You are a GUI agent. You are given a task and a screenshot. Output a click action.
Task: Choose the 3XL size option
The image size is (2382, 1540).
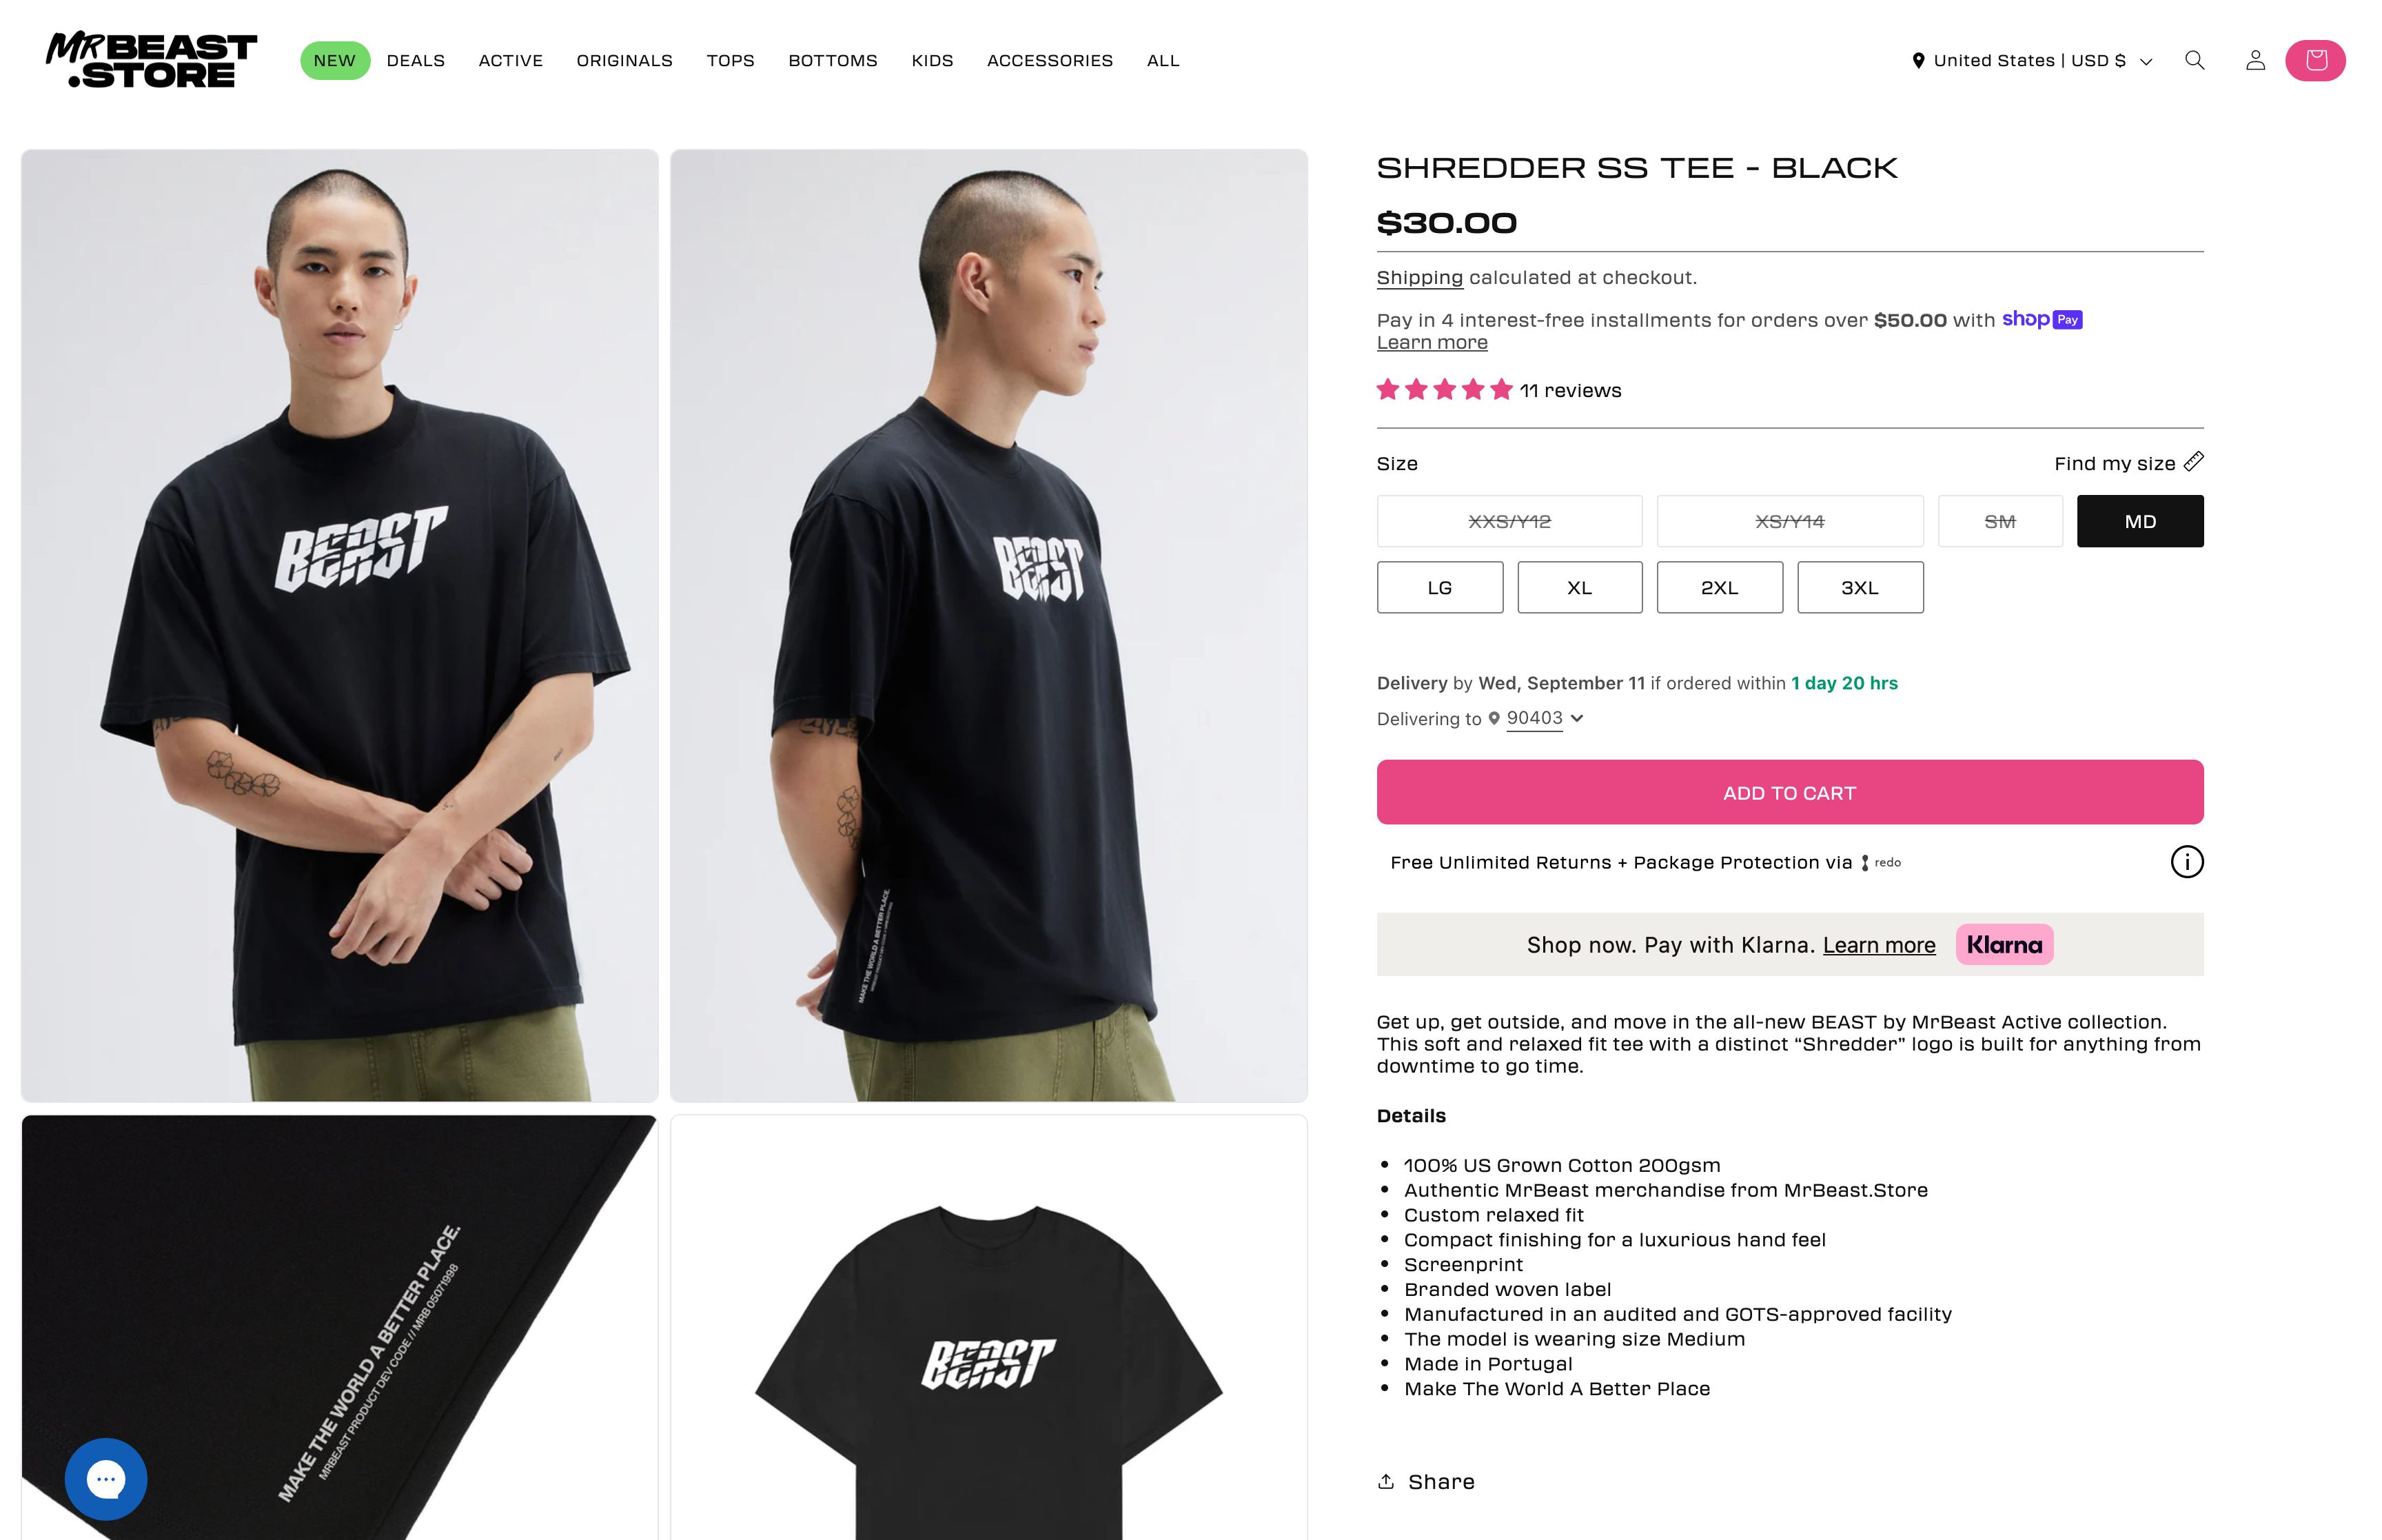(x=1860, y=587)
